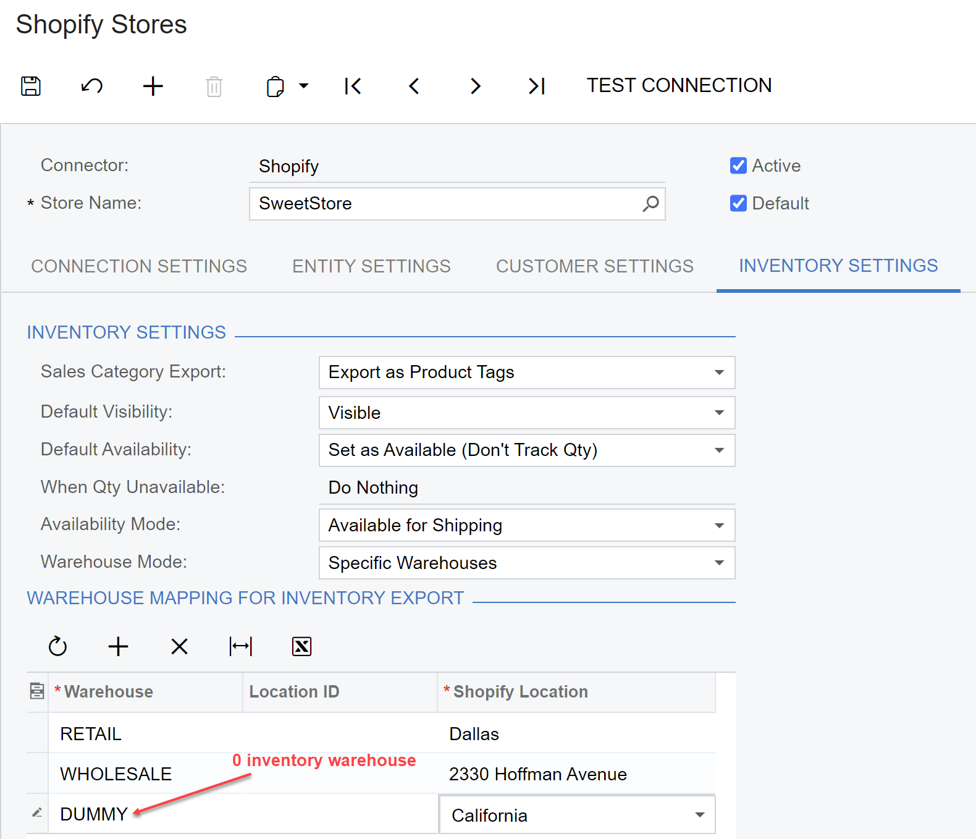Click the Undo arrow icon

tap(92, 86)
